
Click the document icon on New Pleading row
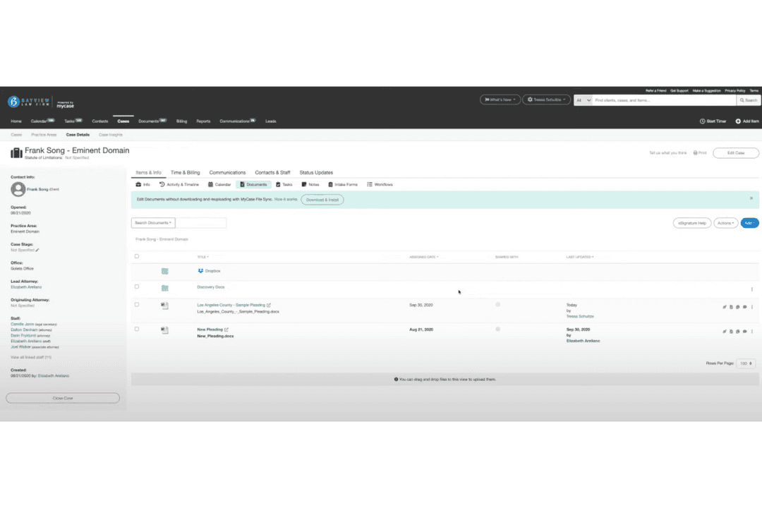(731, 332)
